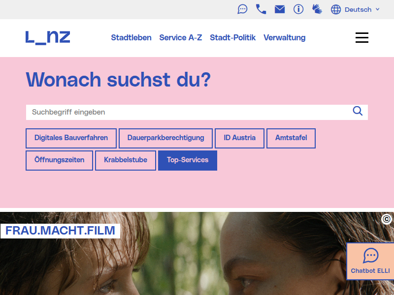Screen dimensions: 394x295
Task: Open the chat speech bubble icon in top bar
Action: 242,9
